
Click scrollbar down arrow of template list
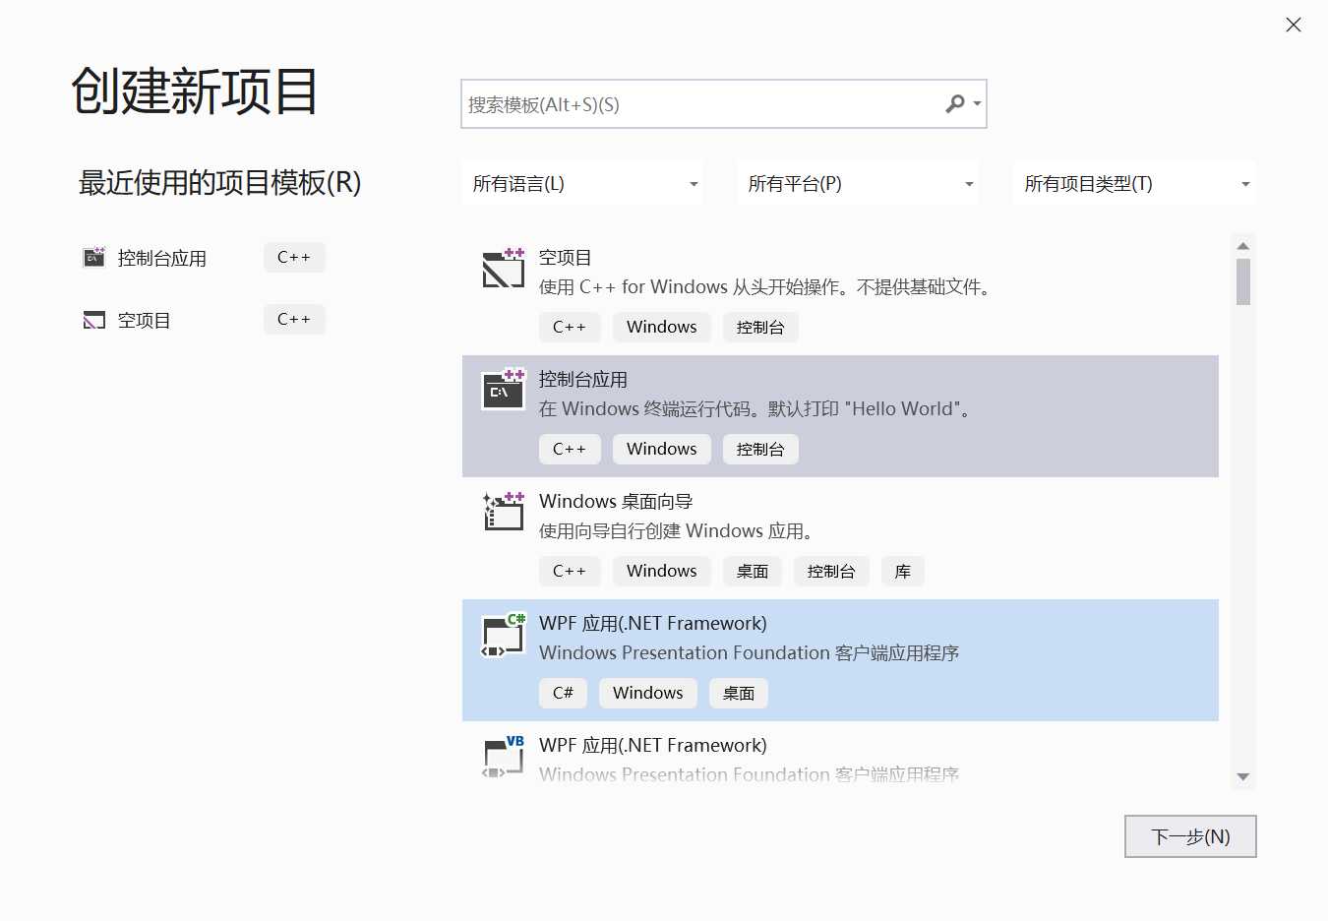click(1243, 776)
